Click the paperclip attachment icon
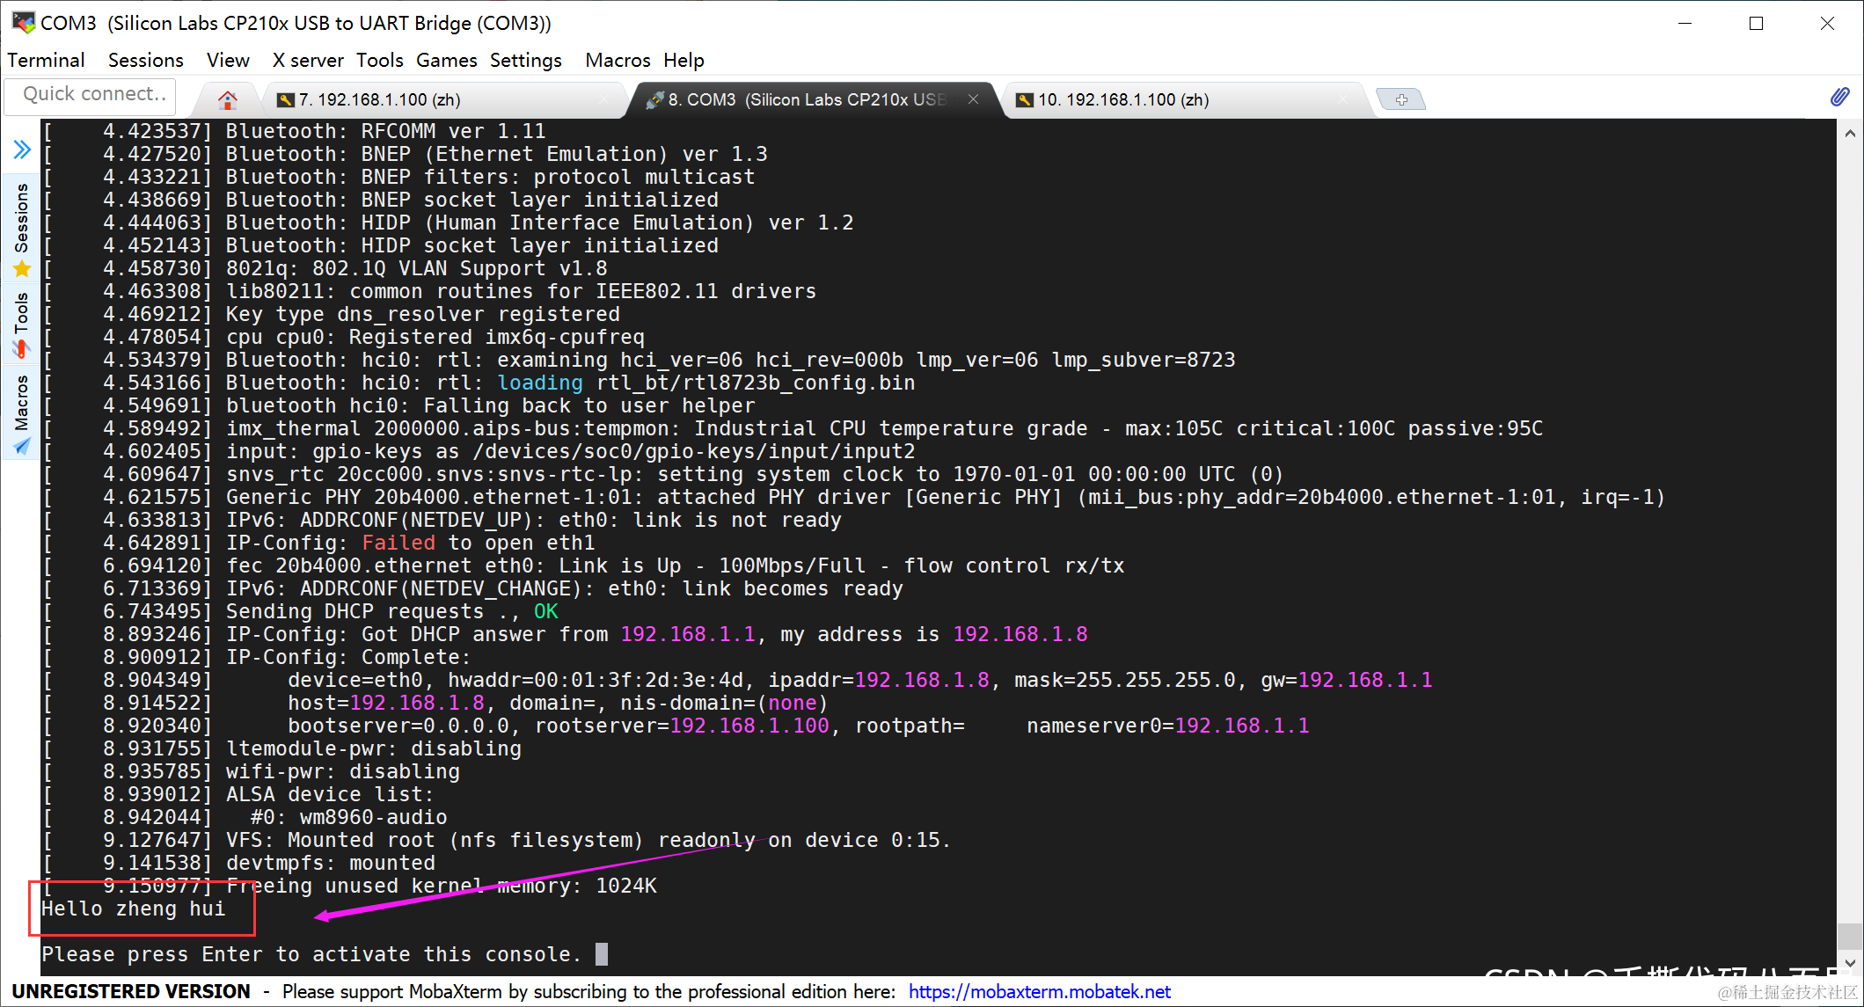This screenshot has height=1007, width=1864. click(x=1838, y=98)
